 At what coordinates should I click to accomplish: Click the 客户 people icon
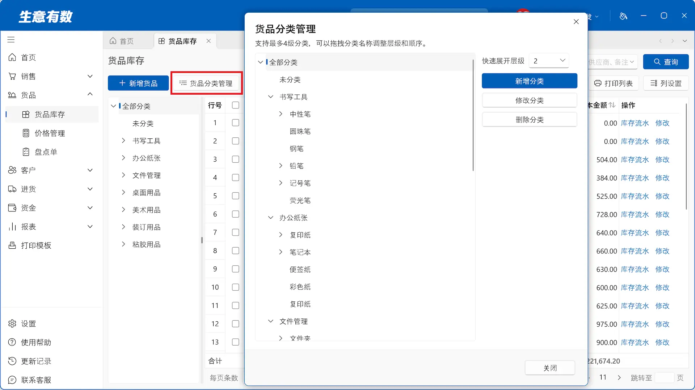coord(12,170)
